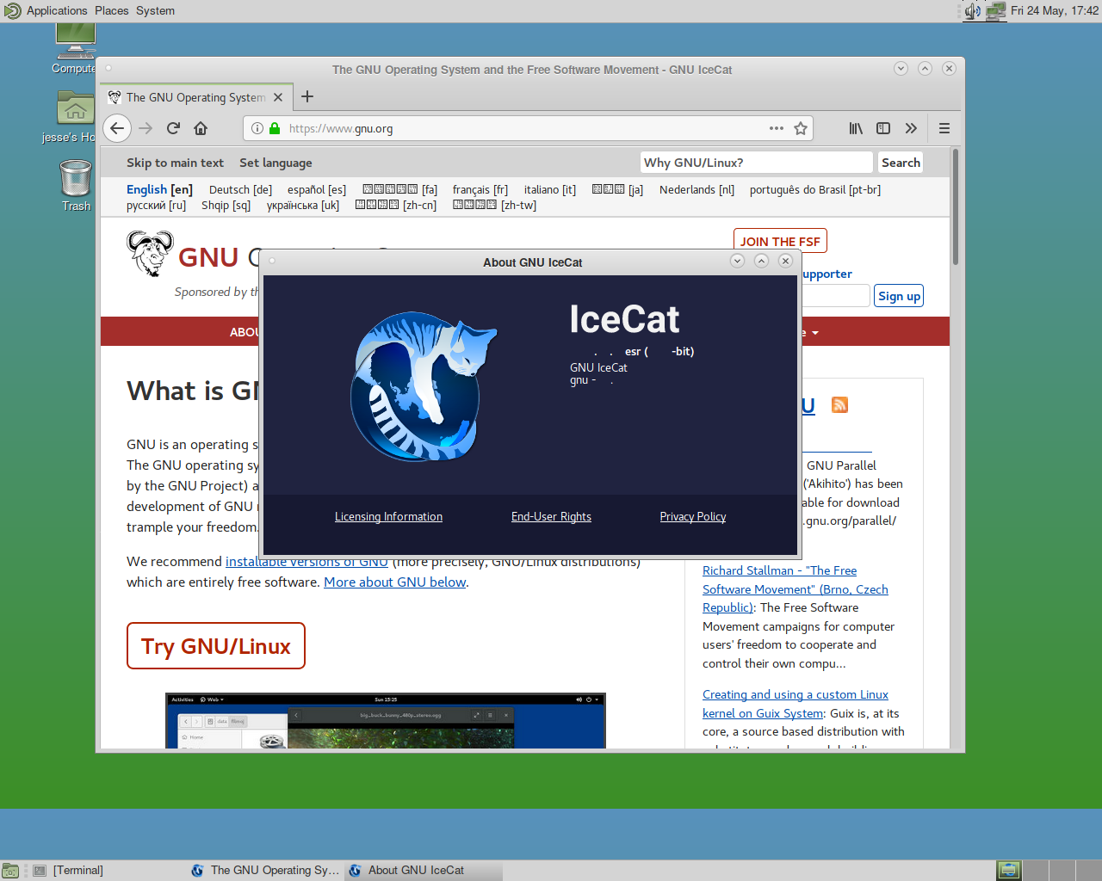Click the forward navigation arrow
This screenshot has width=1102, height=881.
click(145, 128)
